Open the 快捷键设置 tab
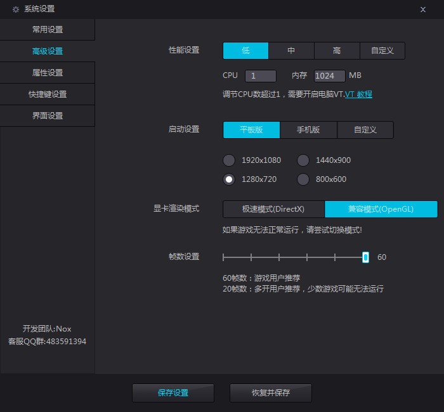 pyautogui.click(x=48, y=94)
